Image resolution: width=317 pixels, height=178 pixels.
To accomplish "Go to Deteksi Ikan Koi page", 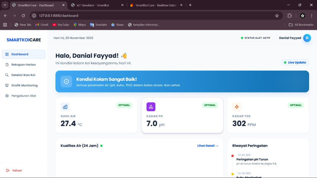I will click(23, 75).
